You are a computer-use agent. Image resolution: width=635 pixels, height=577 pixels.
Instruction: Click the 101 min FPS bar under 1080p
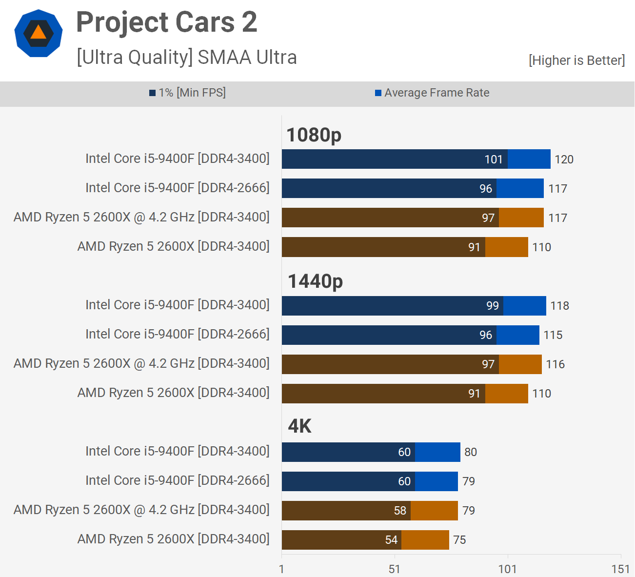point(395,159)
